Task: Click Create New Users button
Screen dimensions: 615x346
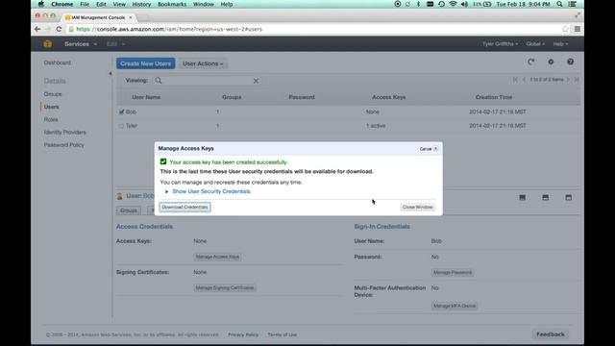Action: (x=145, y=63)
